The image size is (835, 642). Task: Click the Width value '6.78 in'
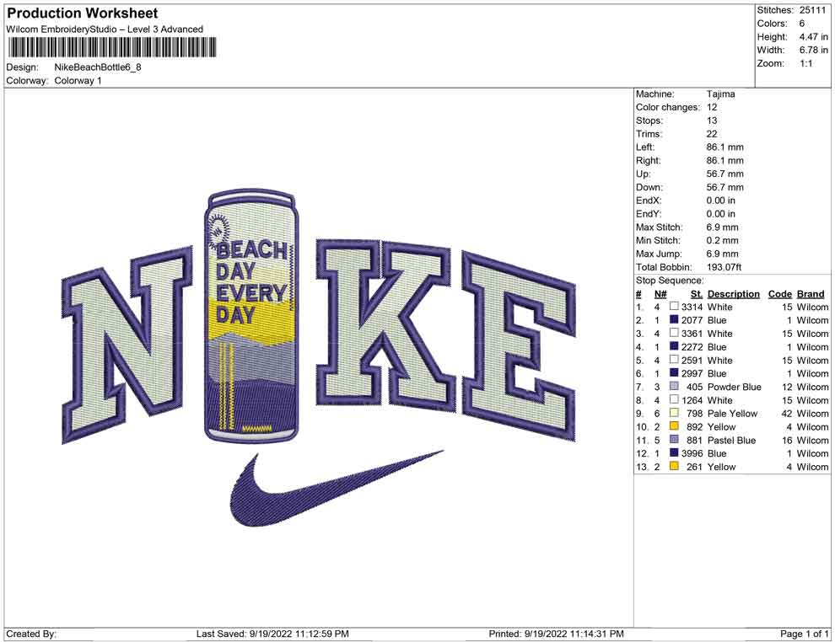(813, 50)
